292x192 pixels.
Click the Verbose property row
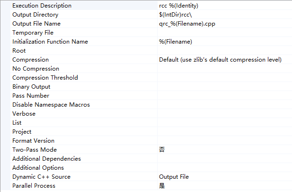point(24,114)
